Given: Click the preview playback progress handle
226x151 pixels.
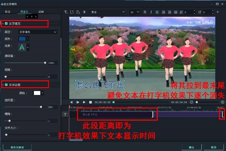Looking at the screenshot, I should click(114, 102).
